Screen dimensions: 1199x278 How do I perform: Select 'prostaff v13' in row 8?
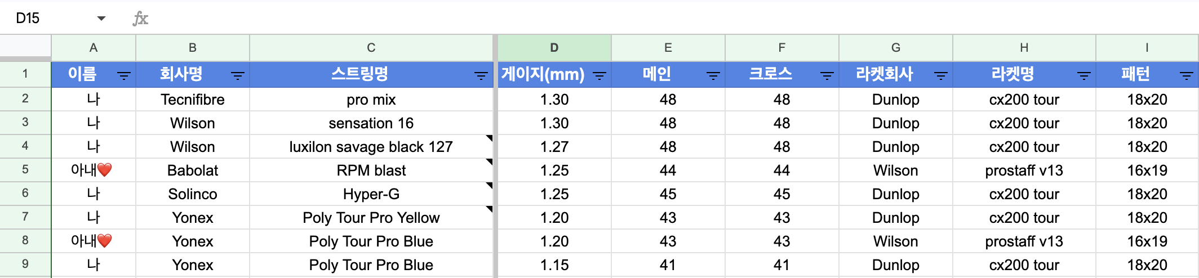pyautogui.click(x=1024, y=241)
